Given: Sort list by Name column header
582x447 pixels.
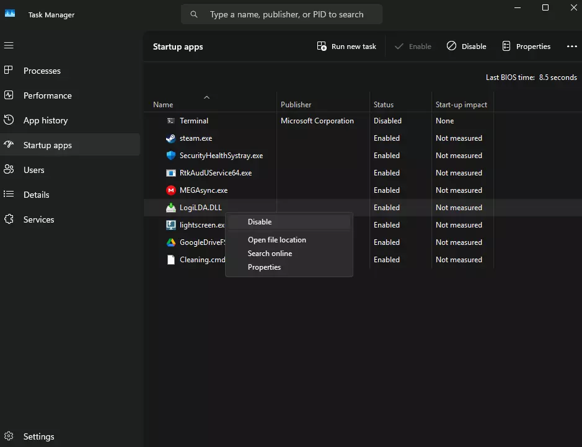Looking at the screenshot, I should [164, 105].
